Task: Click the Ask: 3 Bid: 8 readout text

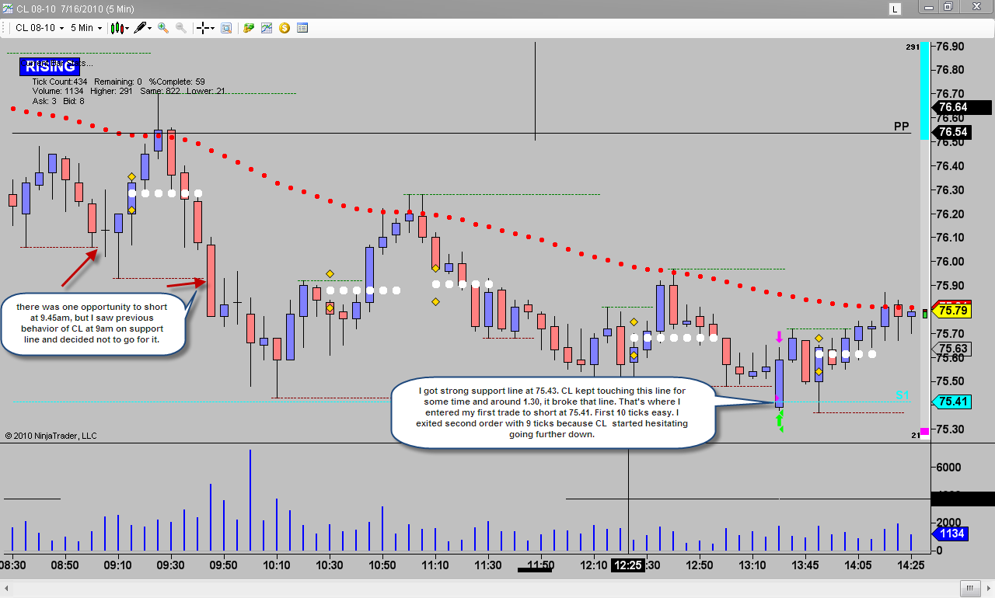Action: point(58,101)
